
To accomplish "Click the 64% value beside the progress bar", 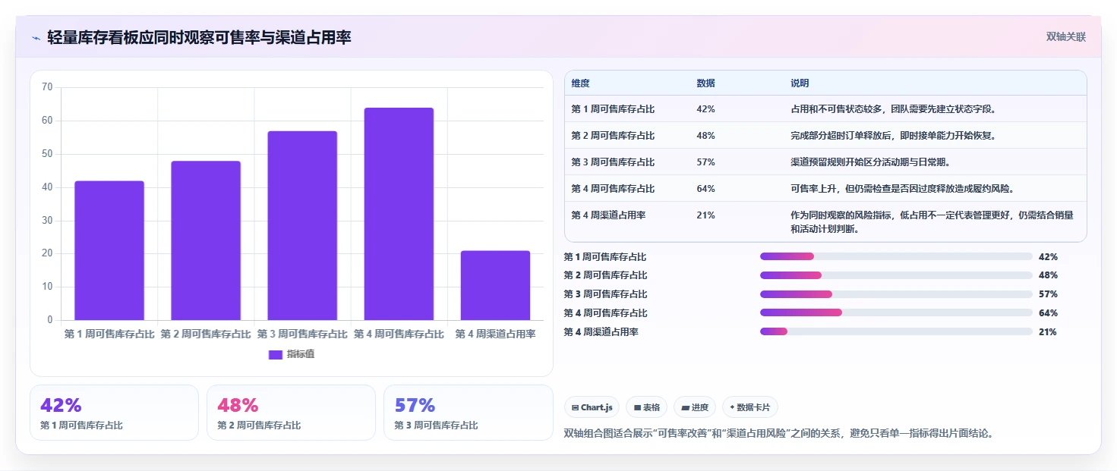I will pos(1048,313).
